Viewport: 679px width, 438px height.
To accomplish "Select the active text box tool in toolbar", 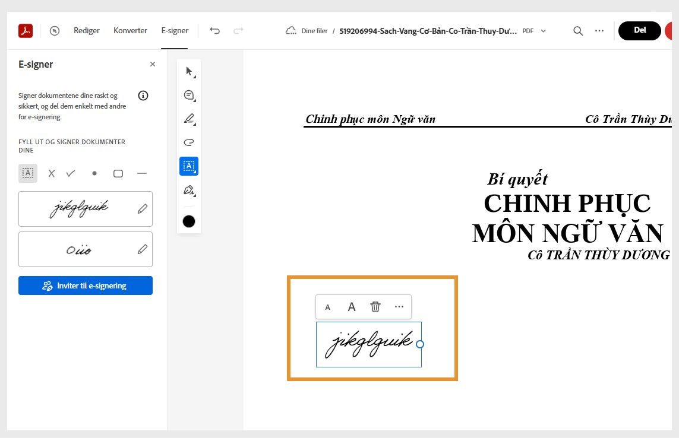I will point(189,166).
